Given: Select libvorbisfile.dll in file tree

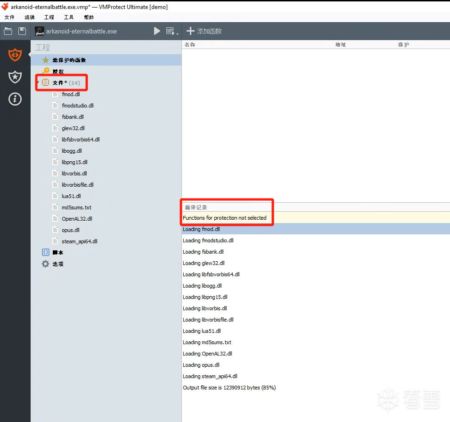Looking at the screenshot, I should [78, 185].
